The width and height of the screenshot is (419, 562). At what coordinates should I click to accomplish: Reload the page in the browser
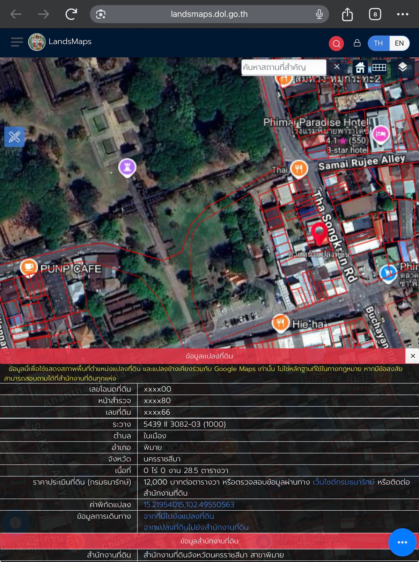71,14
